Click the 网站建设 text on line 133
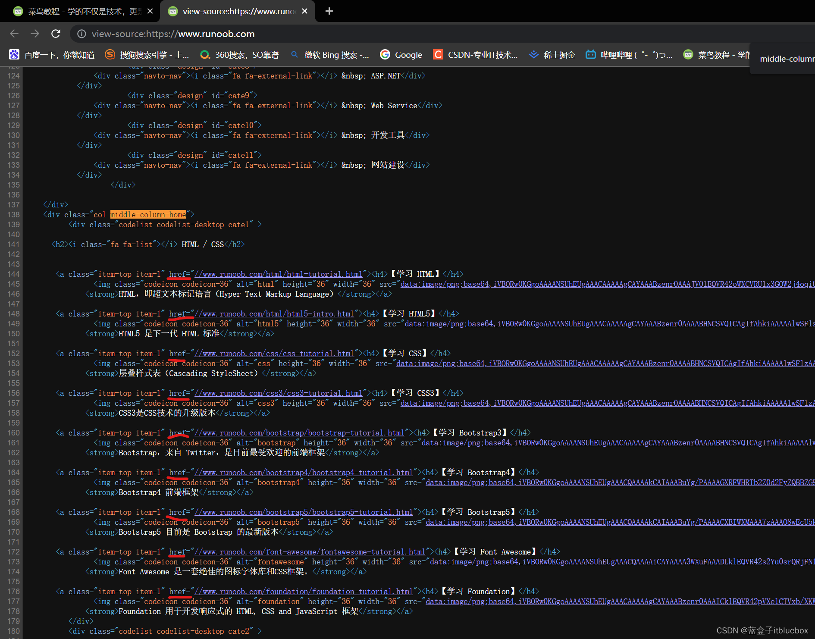The image size is (815, 639). click(x=388, y=165)
